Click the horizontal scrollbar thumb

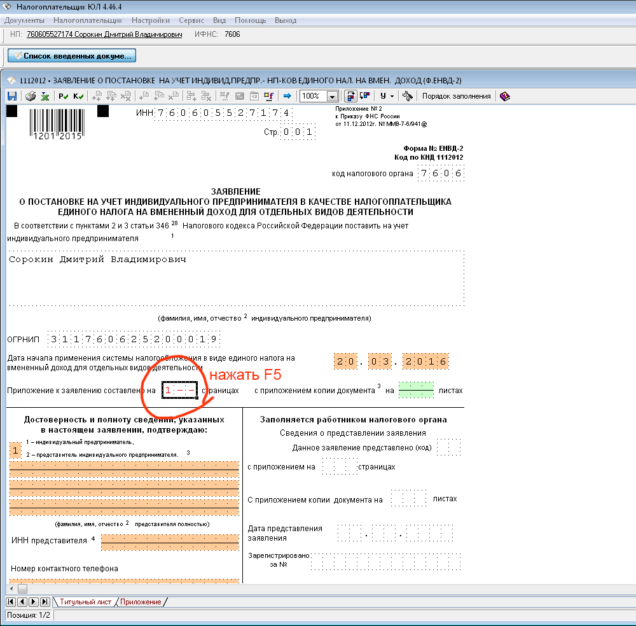22,588
